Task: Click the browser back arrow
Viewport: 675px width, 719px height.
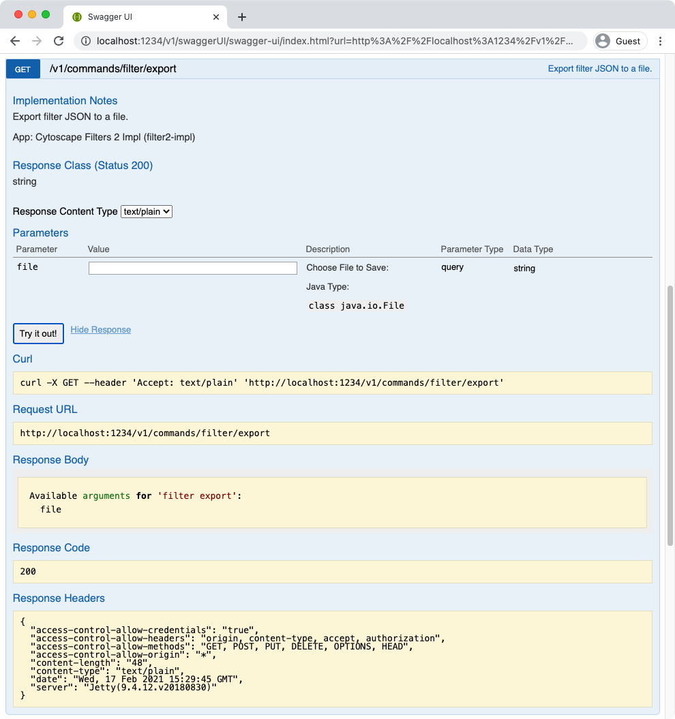Action: point(15,41)
